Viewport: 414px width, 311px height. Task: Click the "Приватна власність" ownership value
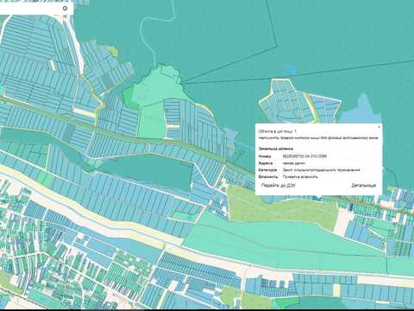[x=300, y=177]
